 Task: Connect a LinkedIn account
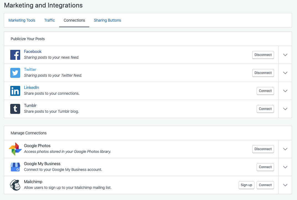(x=265, y=91)
